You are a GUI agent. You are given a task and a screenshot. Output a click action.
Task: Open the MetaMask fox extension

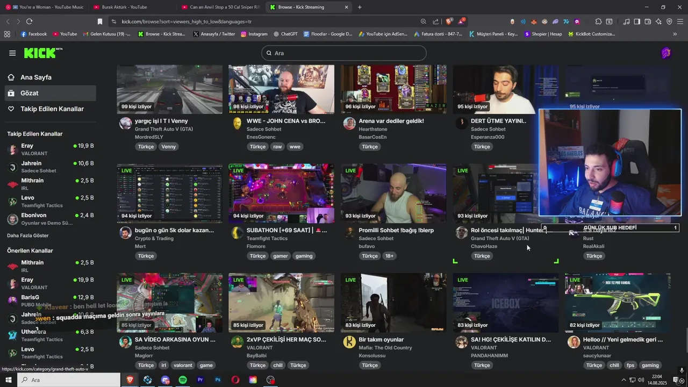(x=534, y=21)
